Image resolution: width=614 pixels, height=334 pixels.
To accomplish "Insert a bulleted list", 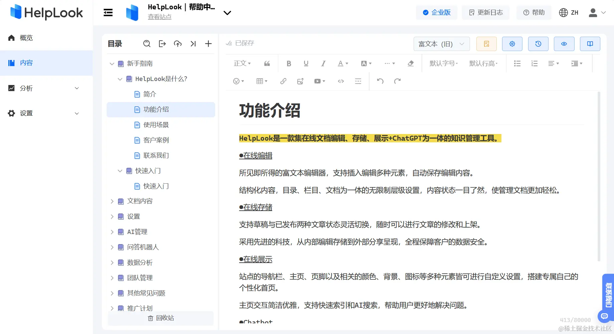I will coord(517,63).
